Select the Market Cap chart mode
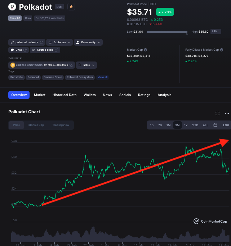 36,125
